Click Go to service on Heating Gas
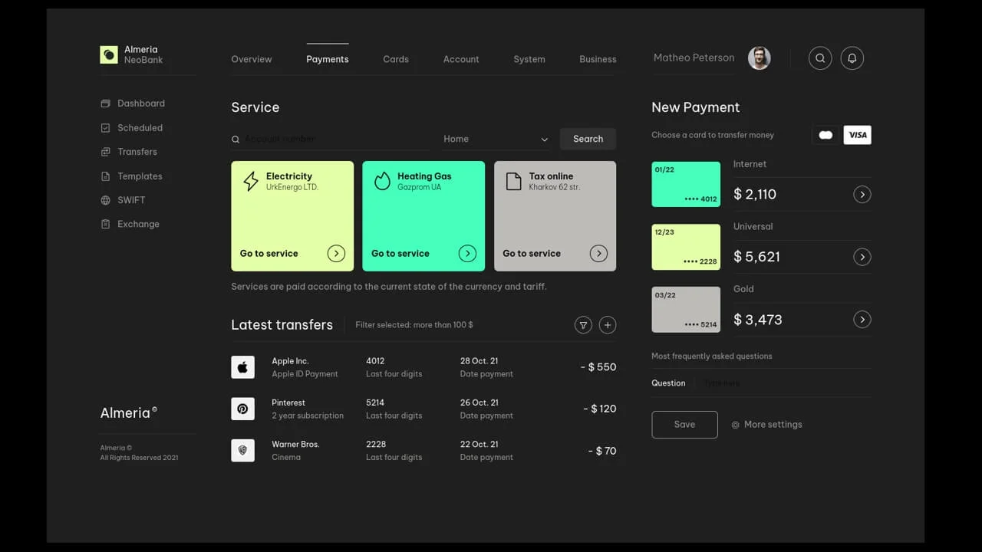This screenshot has width=982, height=552. click(400, 253)
